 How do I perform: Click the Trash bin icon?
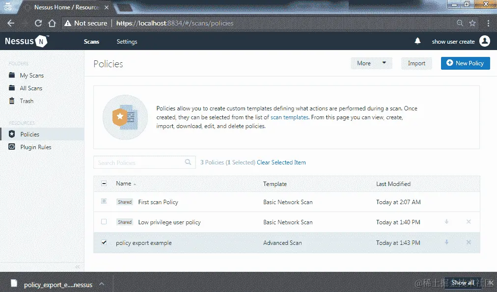pos(12,101)
